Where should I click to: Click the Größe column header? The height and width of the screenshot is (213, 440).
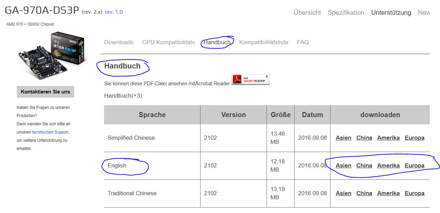(281, 115)
